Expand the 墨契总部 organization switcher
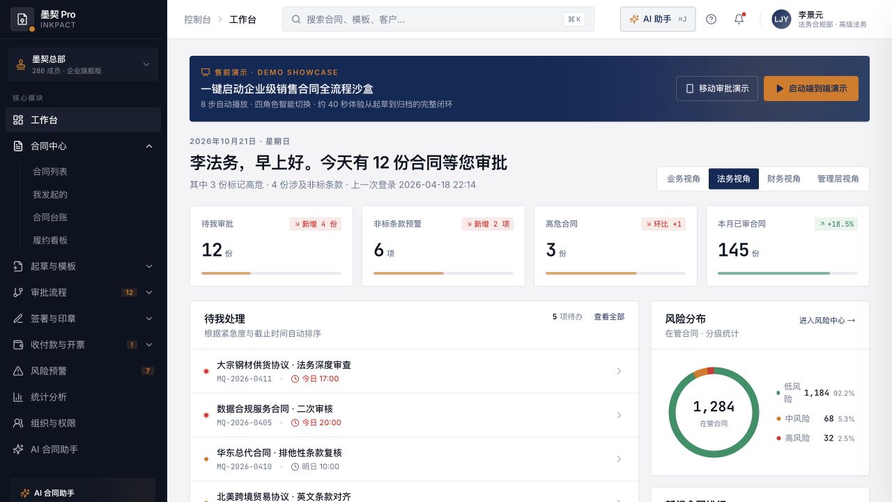 coord(83,65)
